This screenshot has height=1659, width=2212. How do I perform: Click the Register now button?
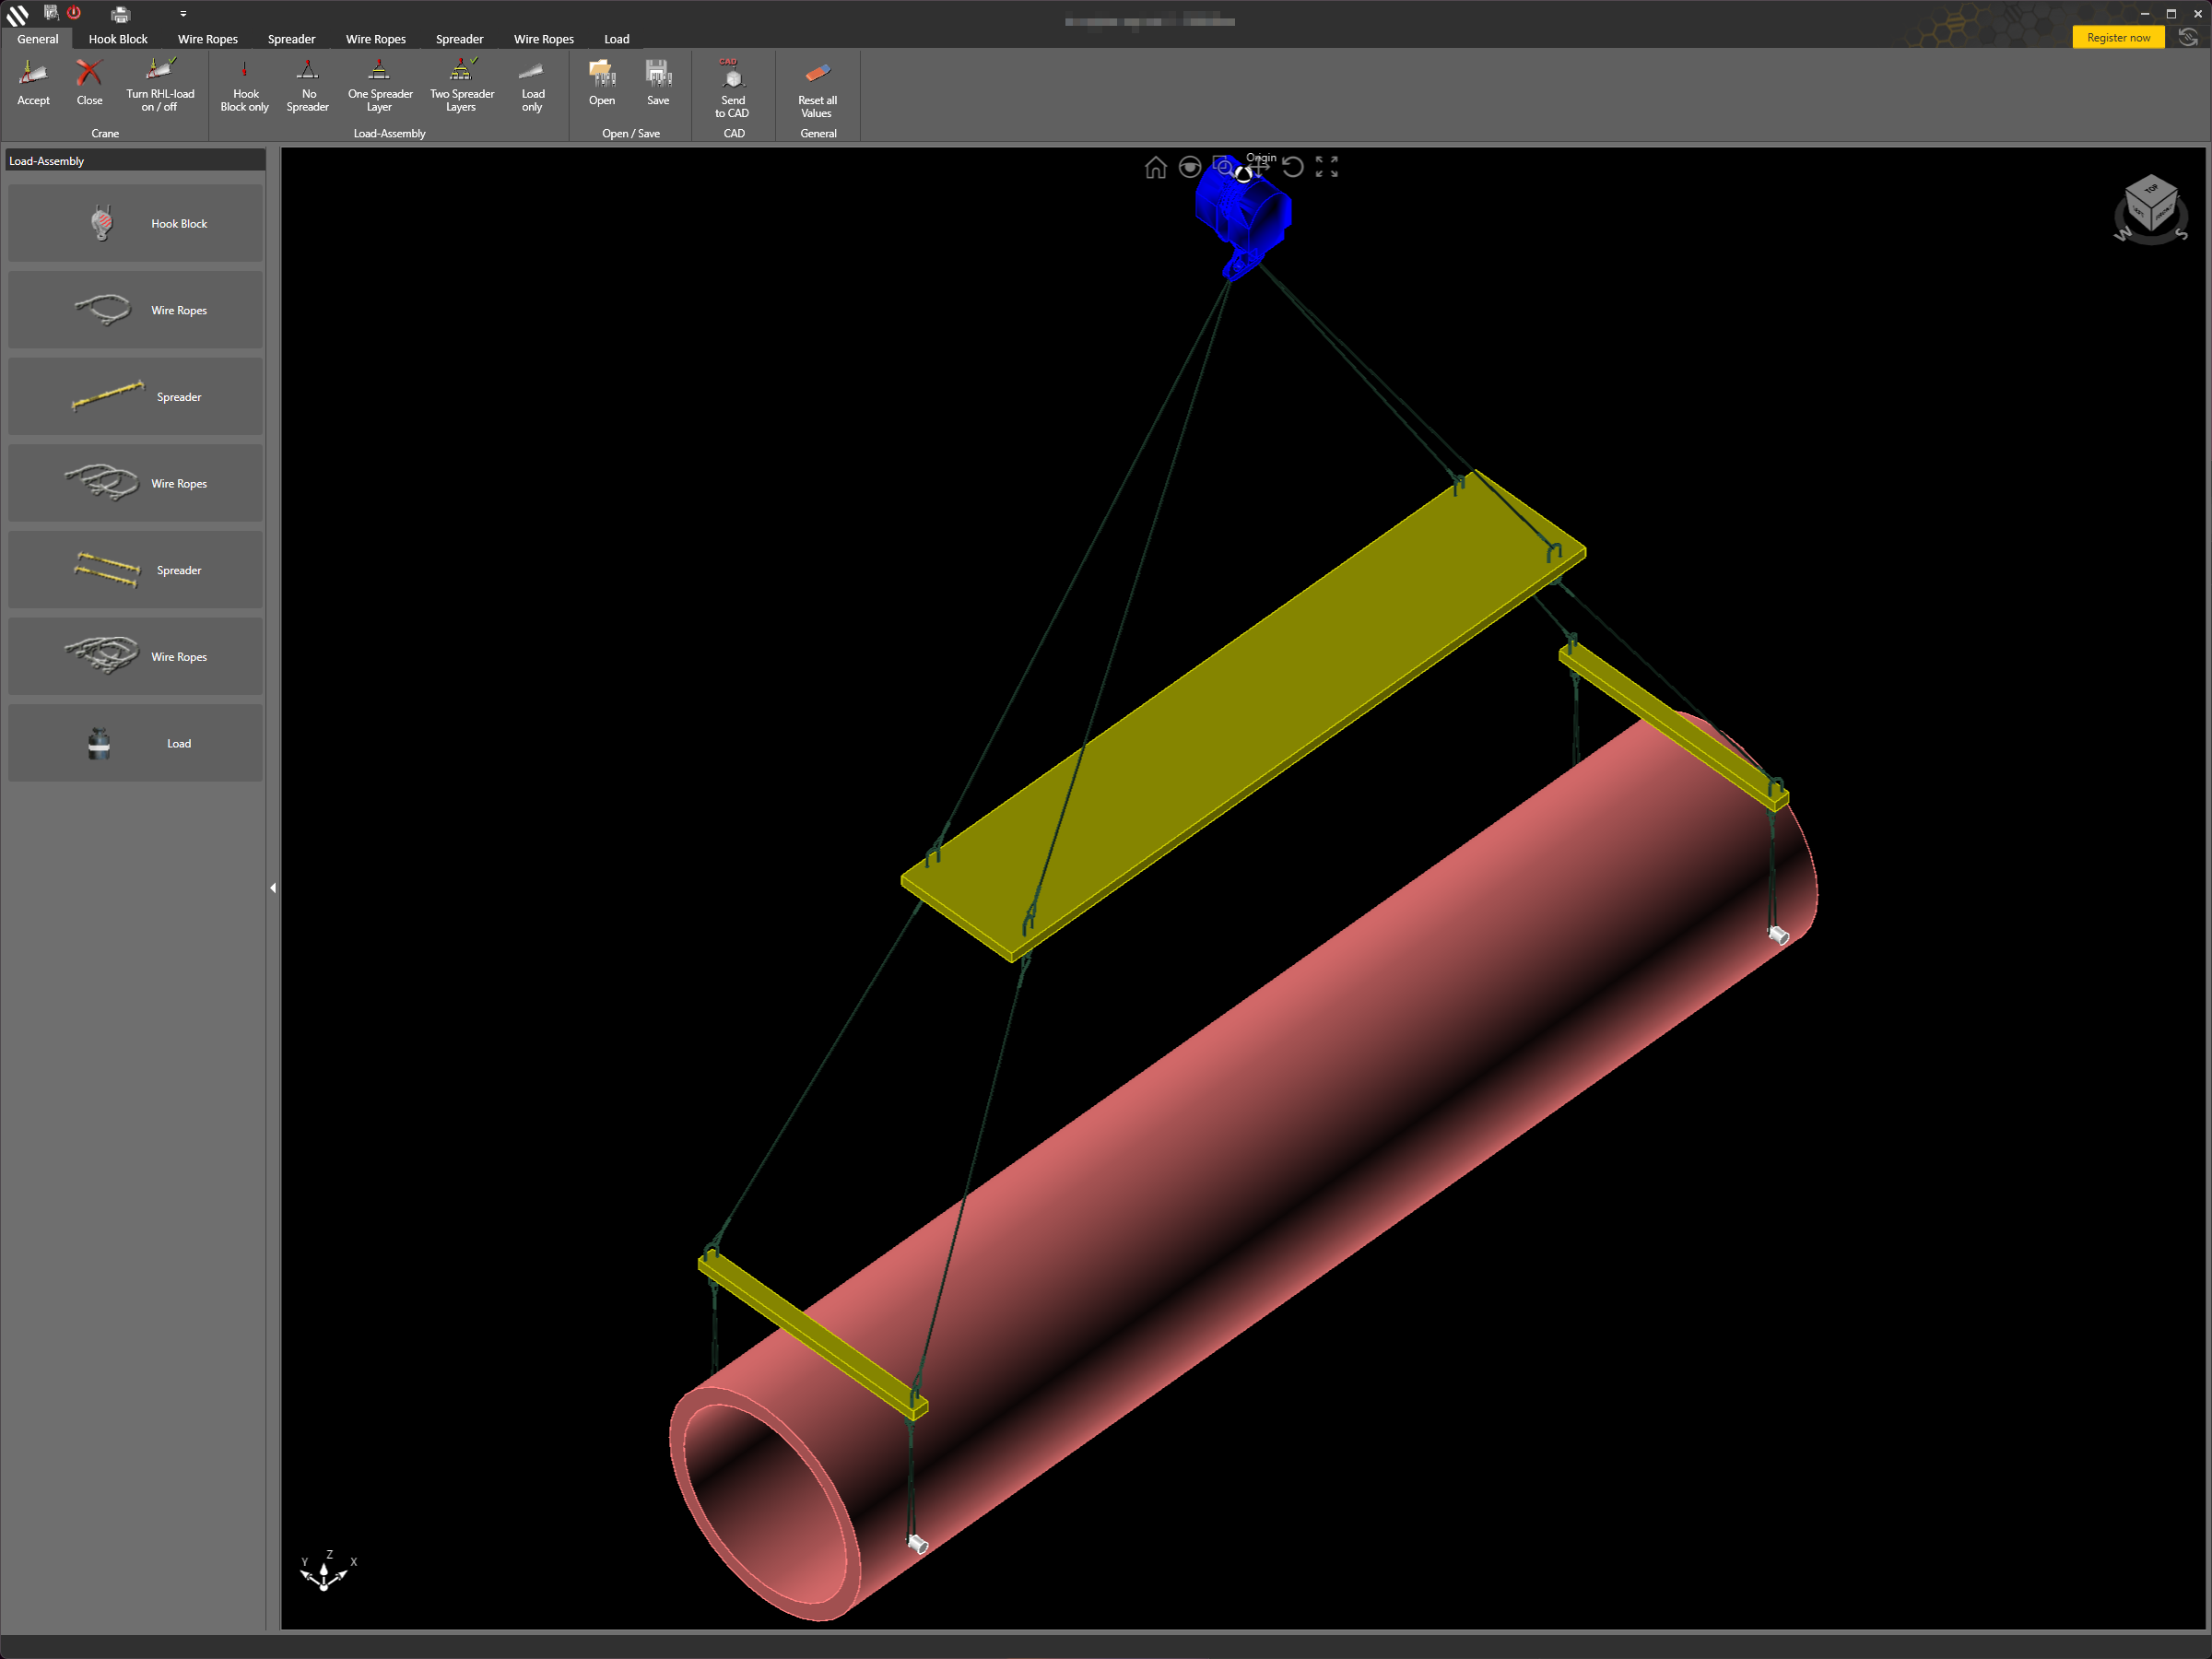click(2117, 38)
